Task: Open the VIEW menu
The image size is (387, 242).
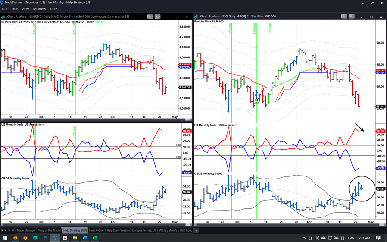Action: (x=25, y=9)
